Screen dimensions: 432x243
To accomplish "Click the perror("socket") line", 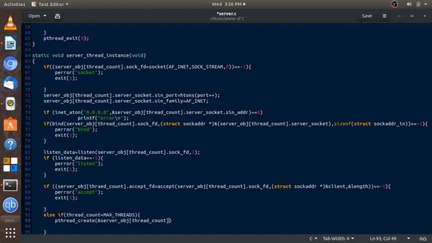I will 79,72.
